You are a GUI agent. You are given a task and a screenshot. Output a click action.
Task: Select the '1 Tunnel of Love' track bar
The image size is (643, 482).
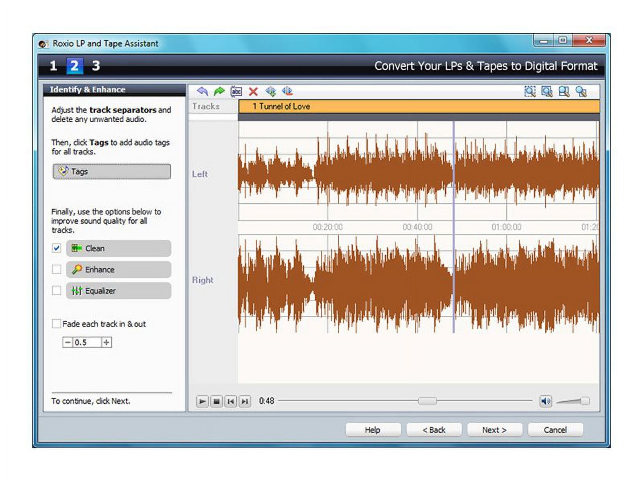[x=419, y=106]
